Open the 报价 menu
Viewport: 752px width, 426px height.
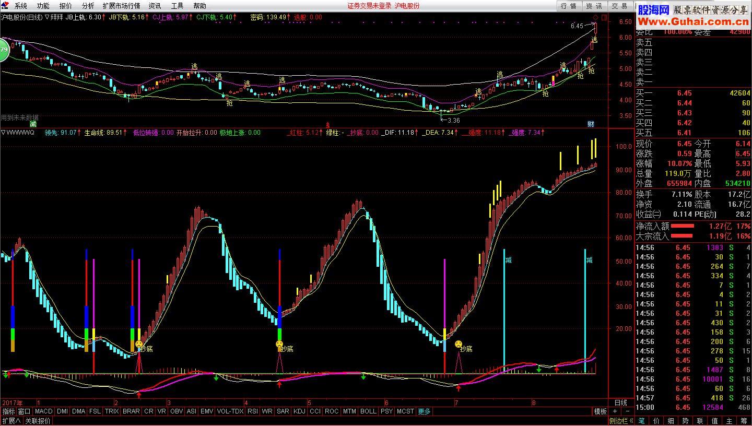tap(66, 6)
